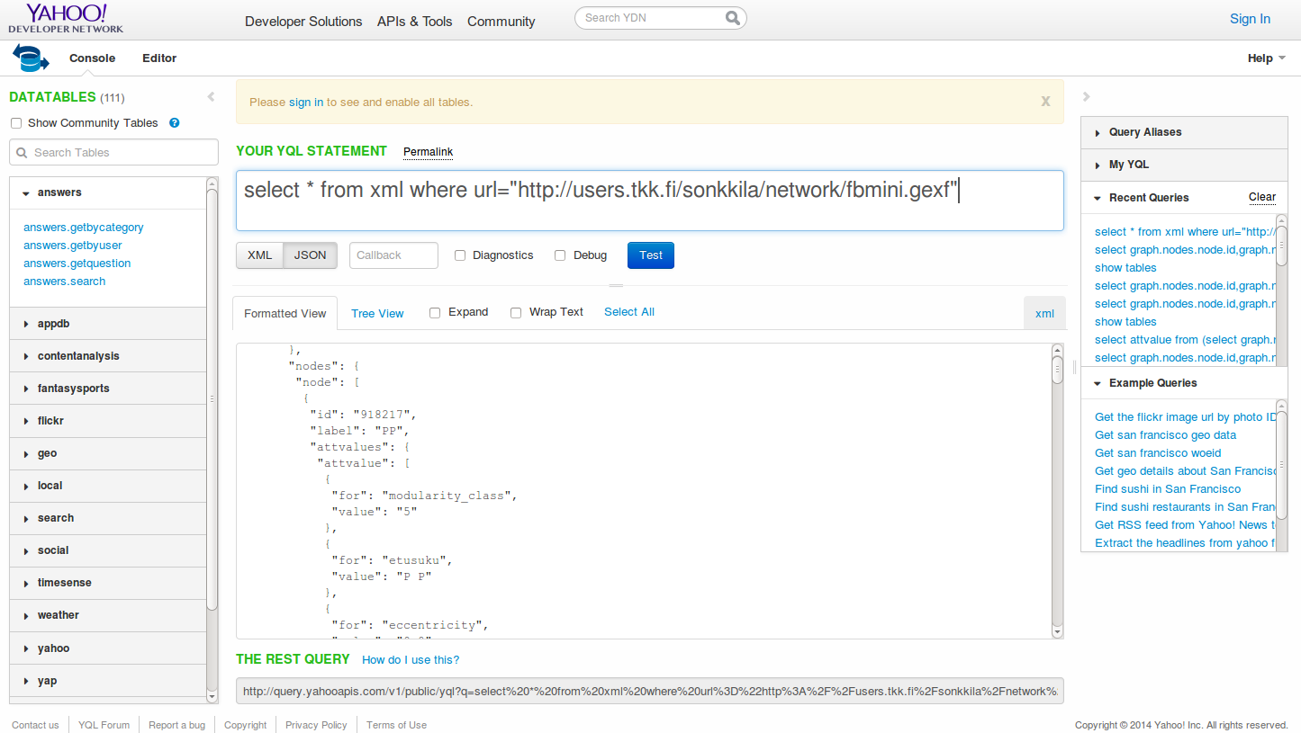Toggle the Diagnostics checkbox
1301x733 pixels.
tap(460, 255)
